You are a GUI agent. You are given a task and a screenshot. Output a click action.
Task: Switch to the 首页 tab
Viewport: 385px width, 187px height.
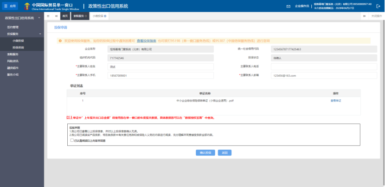tap(65, 16)
